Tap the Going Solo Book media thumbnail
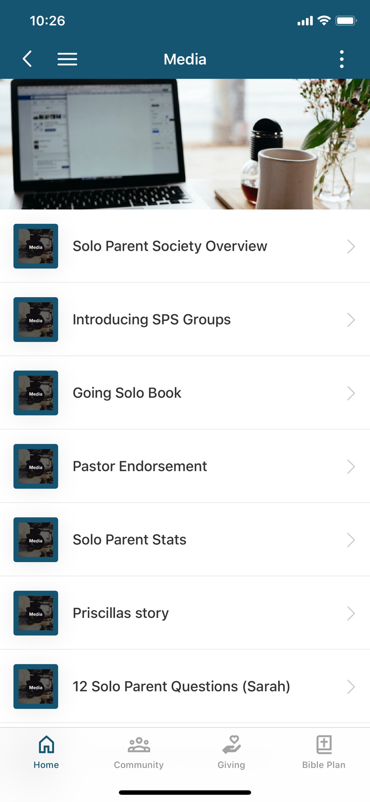This screenshot has height=802, width=370. tap(36, 393)
